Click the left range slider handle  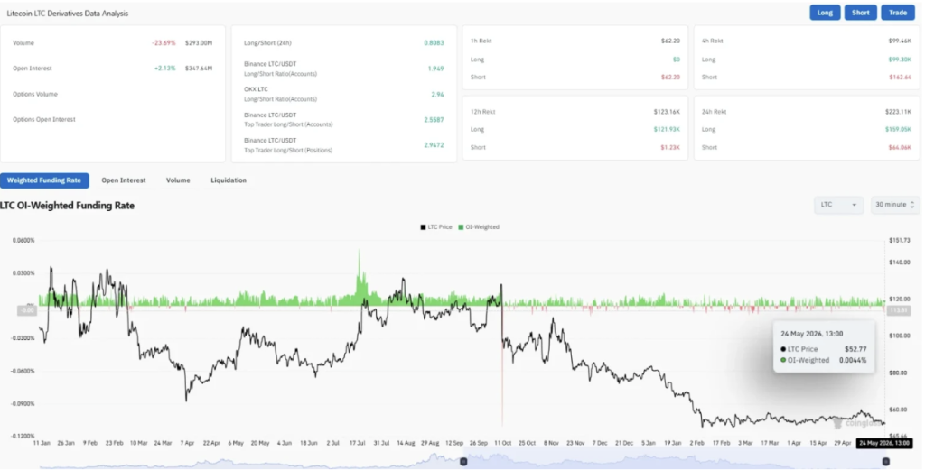pyautogui.click(x=463, y=462)
